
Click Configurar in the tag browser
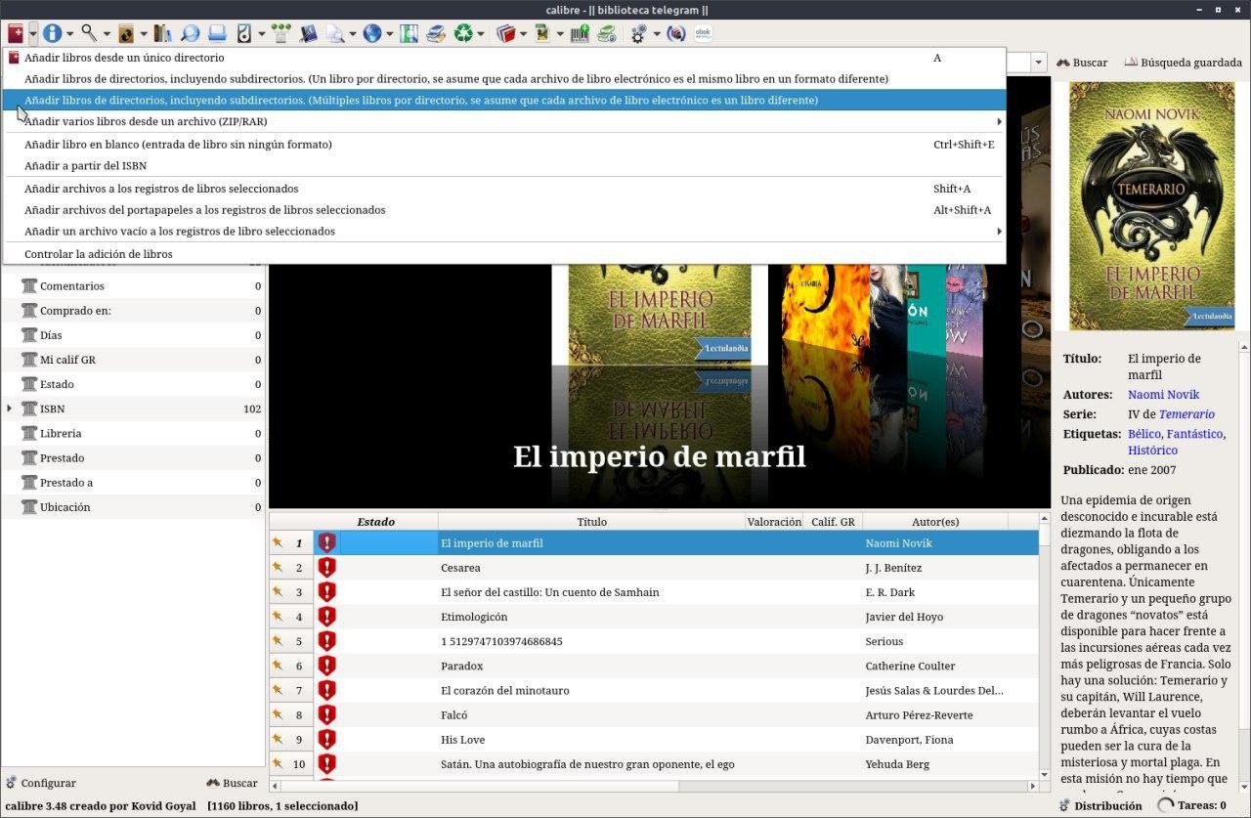click(40, 783)
